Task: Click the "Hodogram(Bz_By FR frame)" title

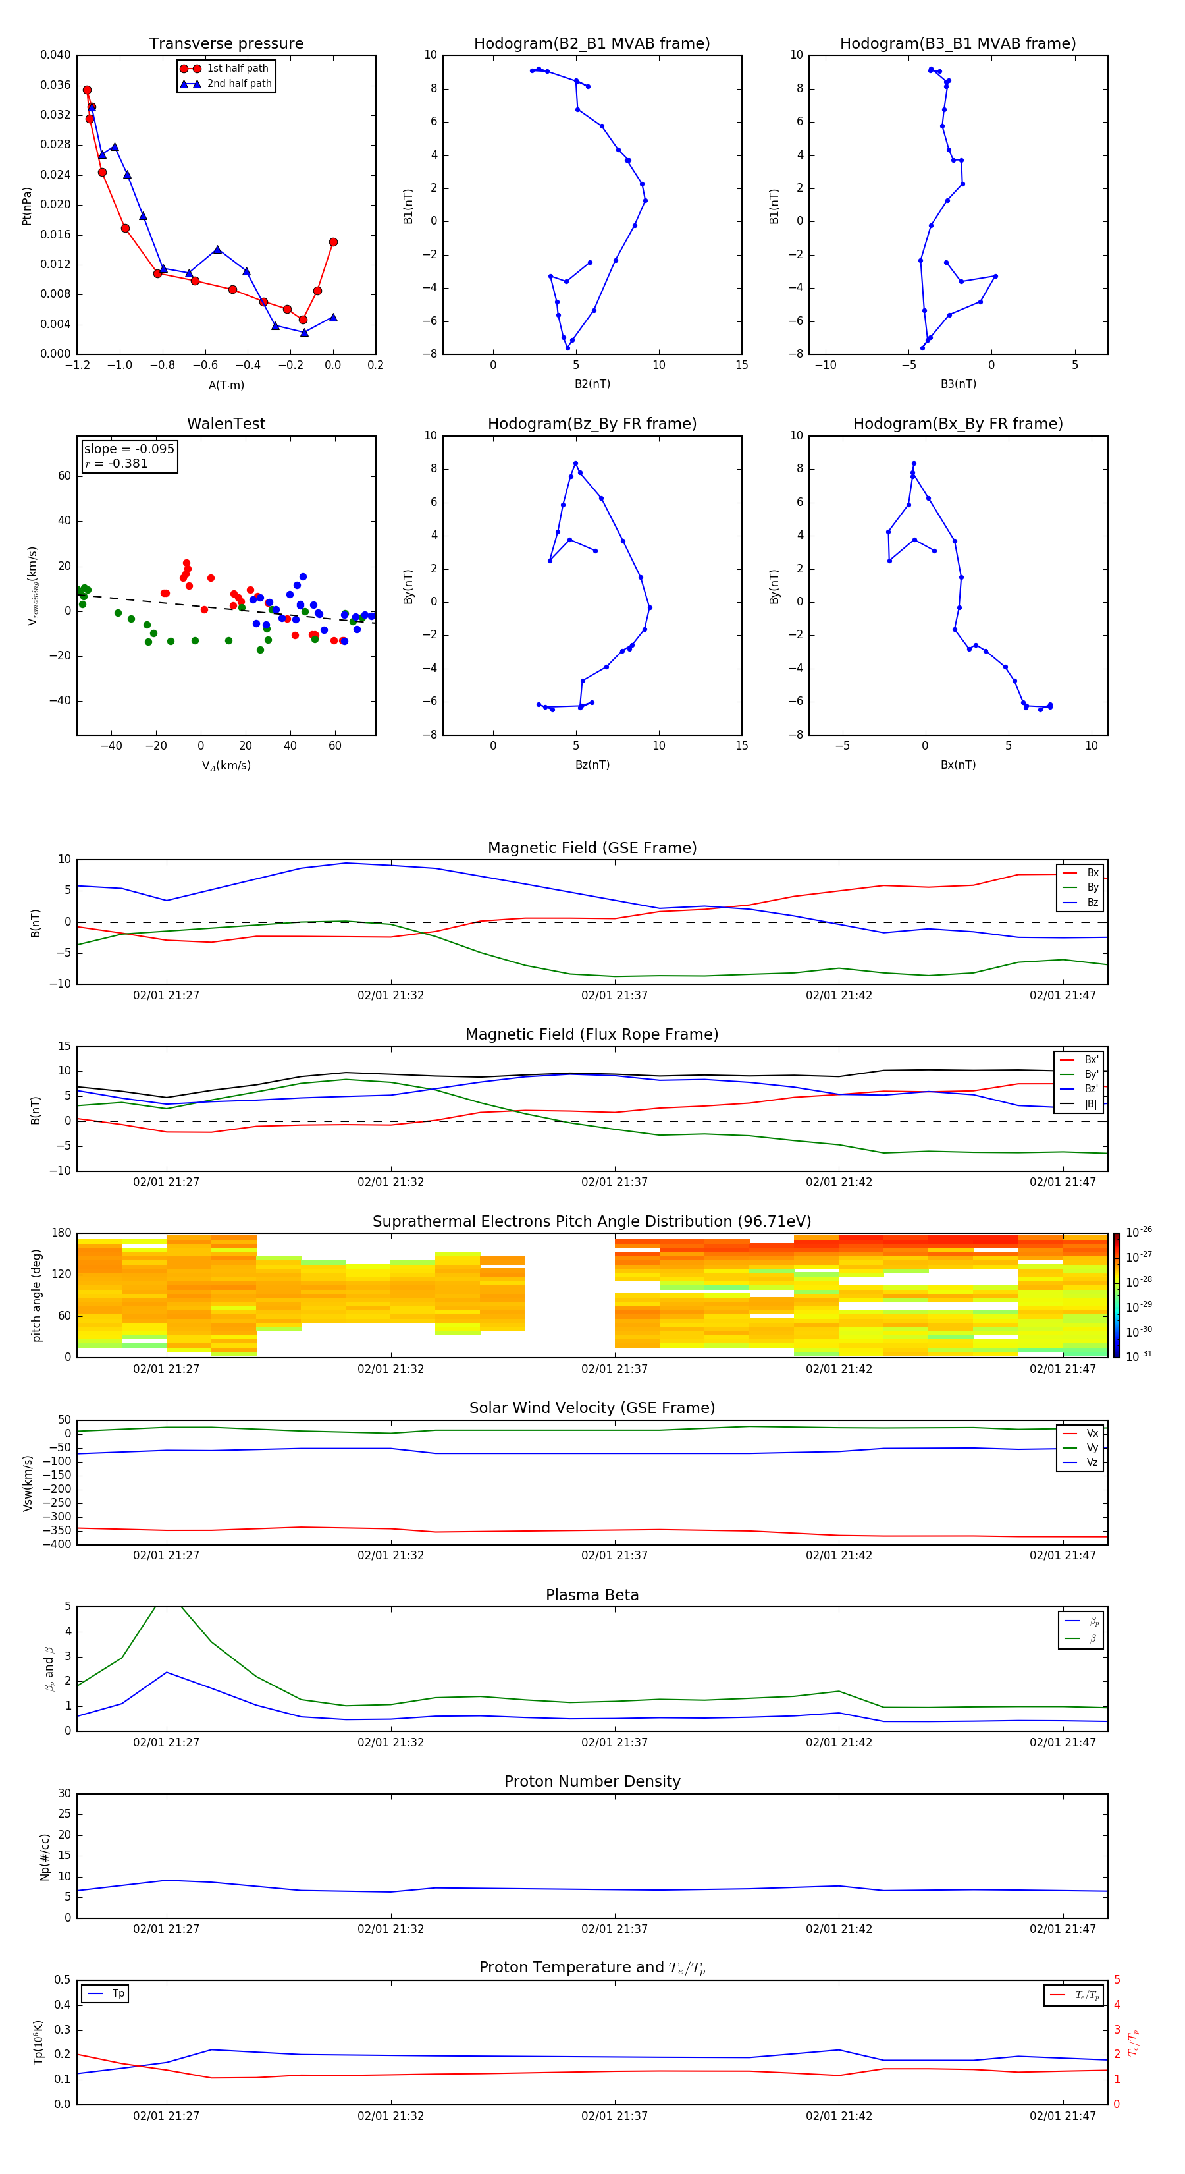Action: (592, 424)
